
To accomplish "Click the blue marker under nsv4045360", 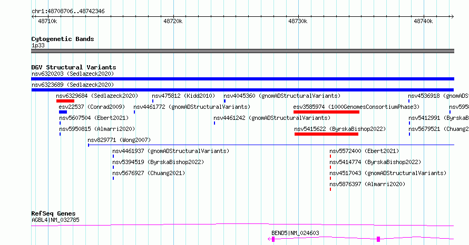I will [224, 101].
